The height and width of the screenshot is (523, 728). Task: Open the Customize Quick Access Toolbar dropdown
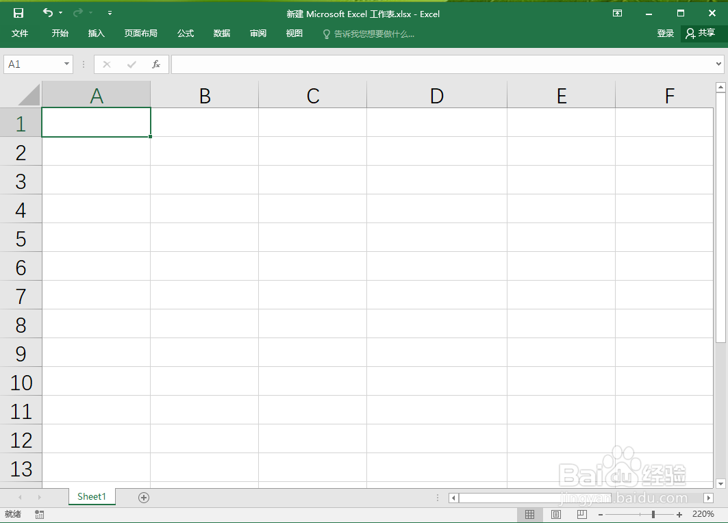[110, 13]
